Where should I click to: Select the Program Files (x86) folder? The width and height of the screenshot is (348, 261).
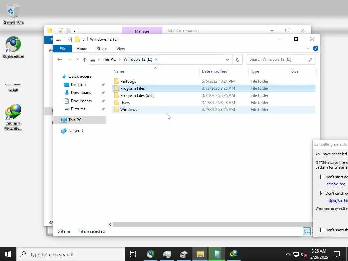click(213, 95)
